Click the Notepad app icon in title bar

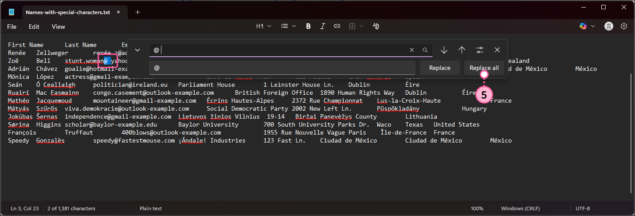pos(12,12)
